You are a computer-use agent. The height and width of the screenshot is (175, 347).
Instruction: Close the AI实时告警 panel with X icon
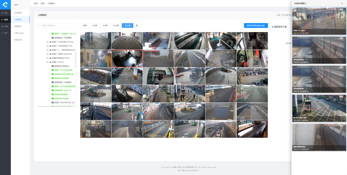tap(342, 3)
